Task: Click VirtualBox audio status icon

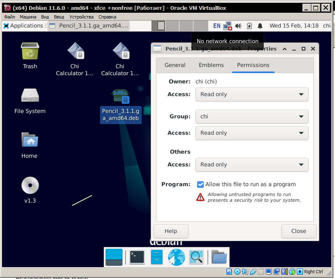Action: [x=245, y=271]
